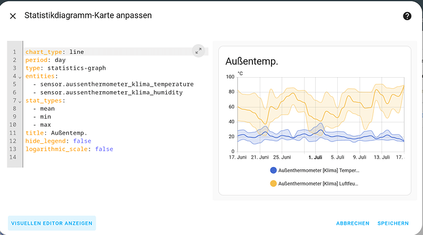Click the max stat type entry

[x=45, y=125]
